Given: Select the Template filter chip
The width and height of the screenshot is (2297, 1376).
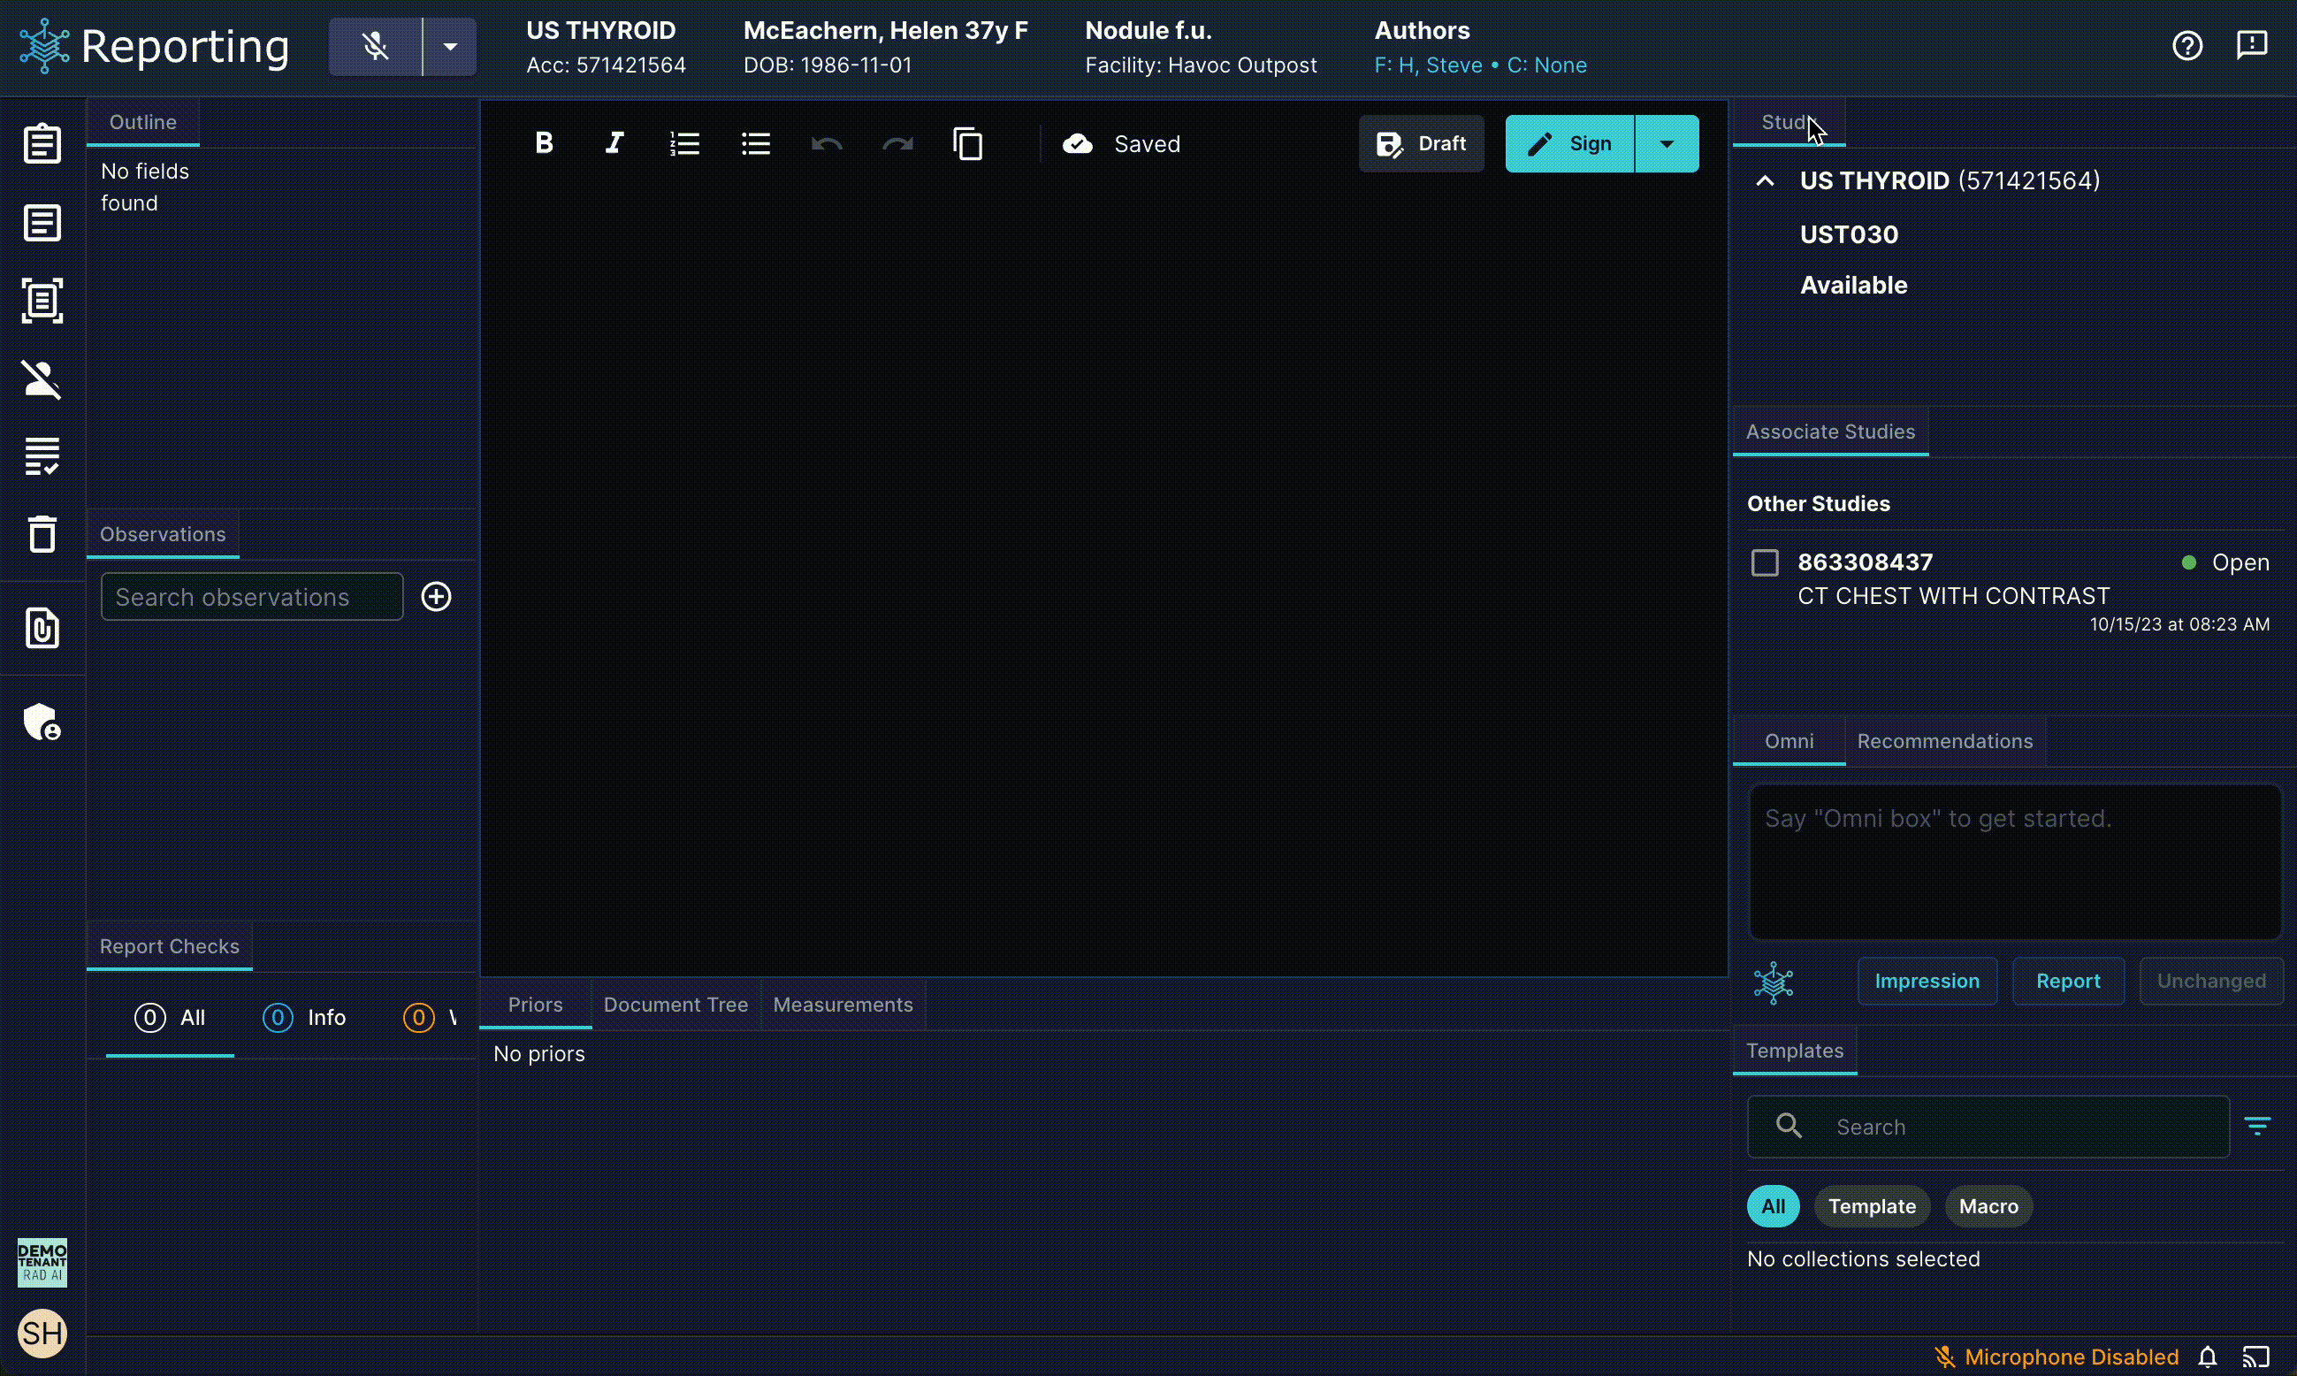Looking at the screenshot, I should [1872, 1206].
